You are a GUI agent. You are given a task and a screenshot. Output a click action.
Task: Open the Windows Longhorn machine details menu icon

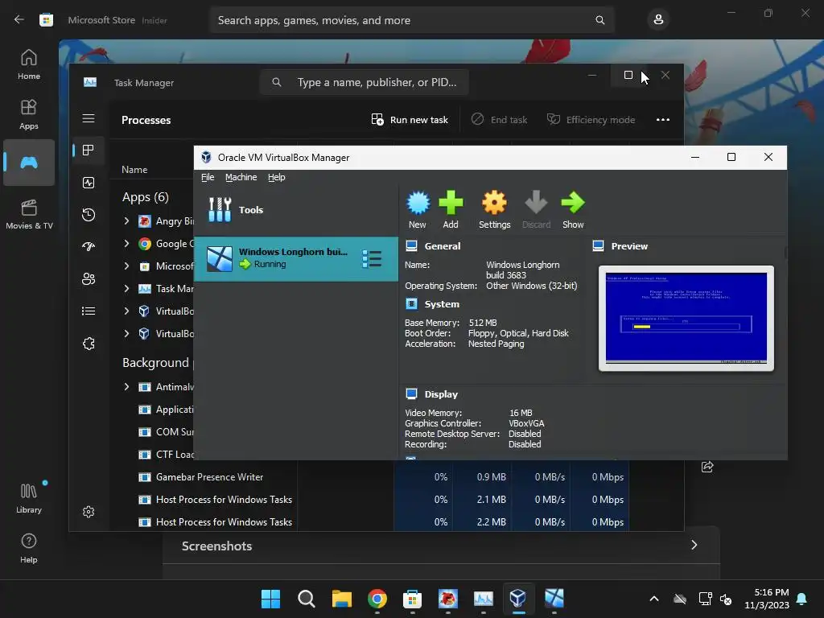372,259
